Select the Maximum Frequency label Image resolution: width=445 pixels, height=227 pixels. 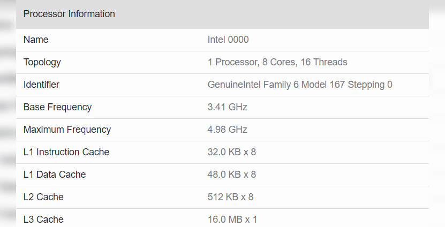click(67, 130)
